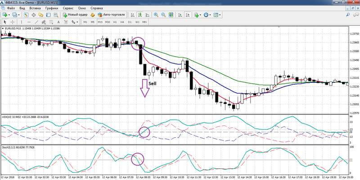The width and height of the screenshot is (360, 180).
Task: Expand the new chart dropdown arrow
Action: pos(9,15)
